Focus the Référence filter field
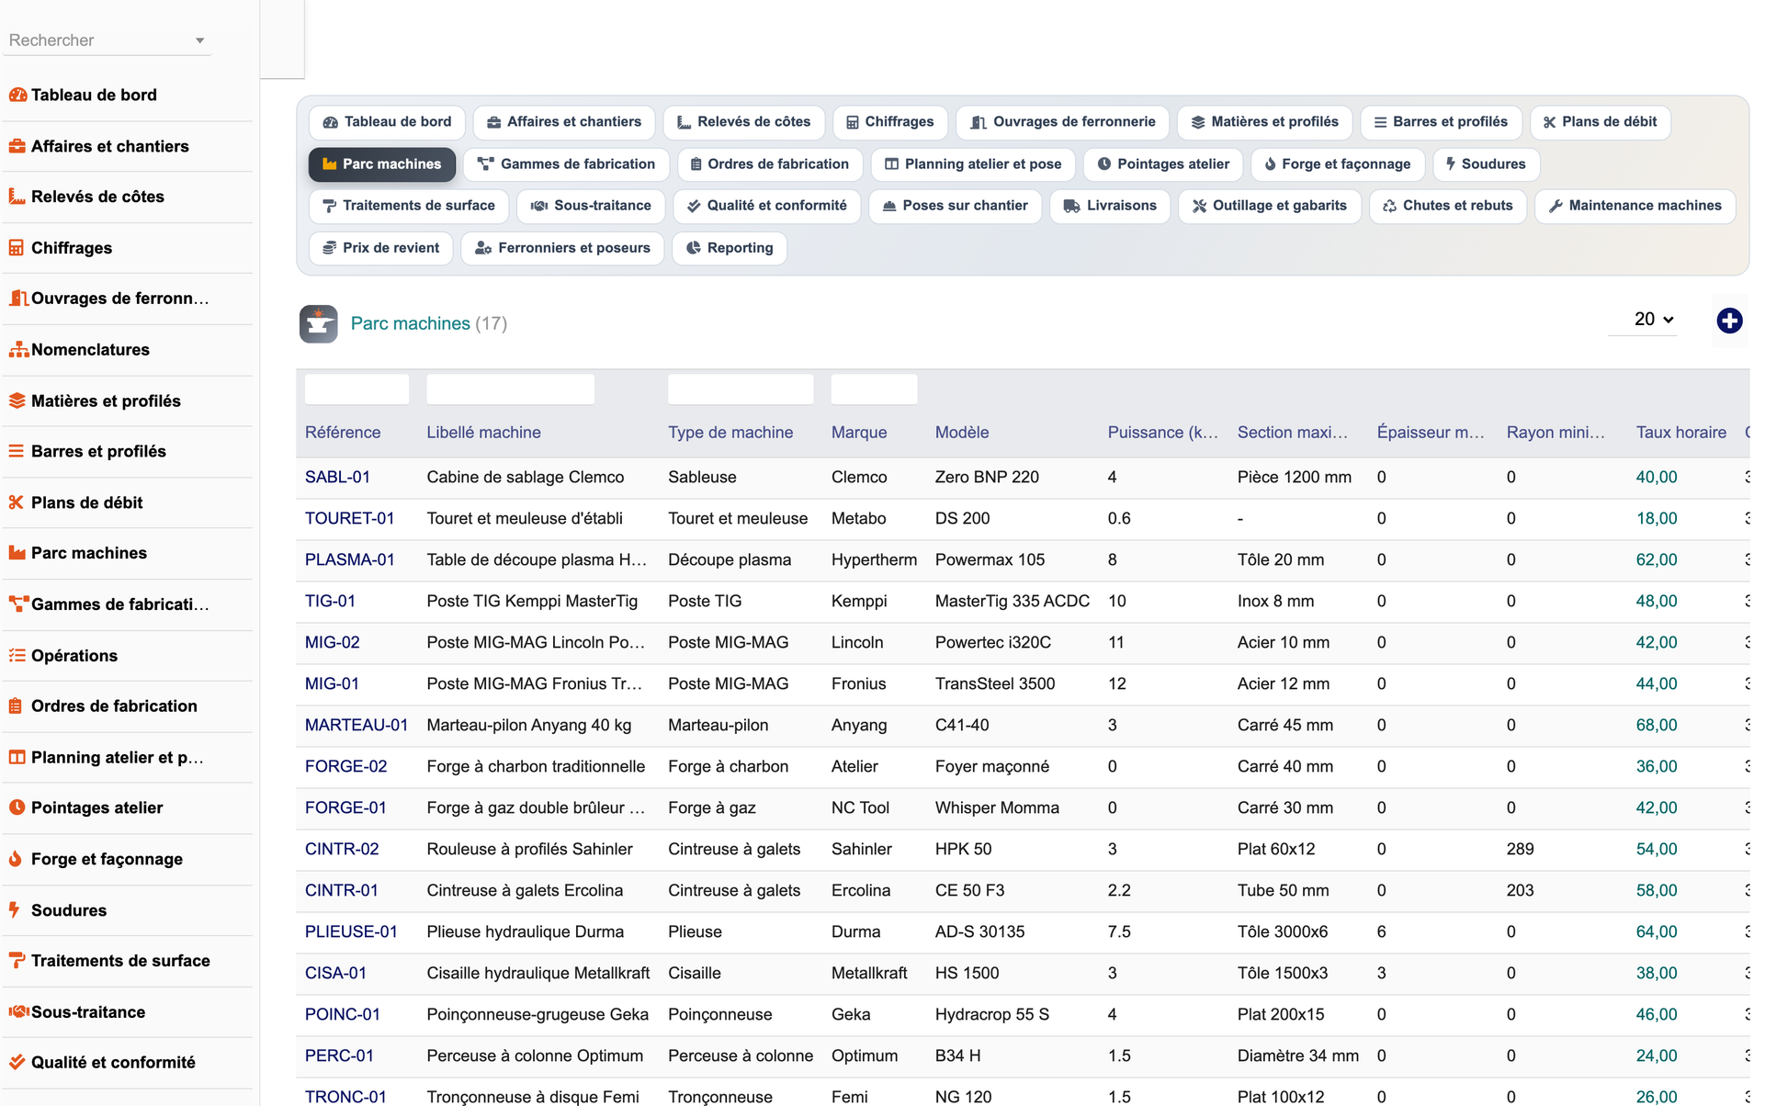The height and width of the screenshot is (1106, 1788). (356, 389)
